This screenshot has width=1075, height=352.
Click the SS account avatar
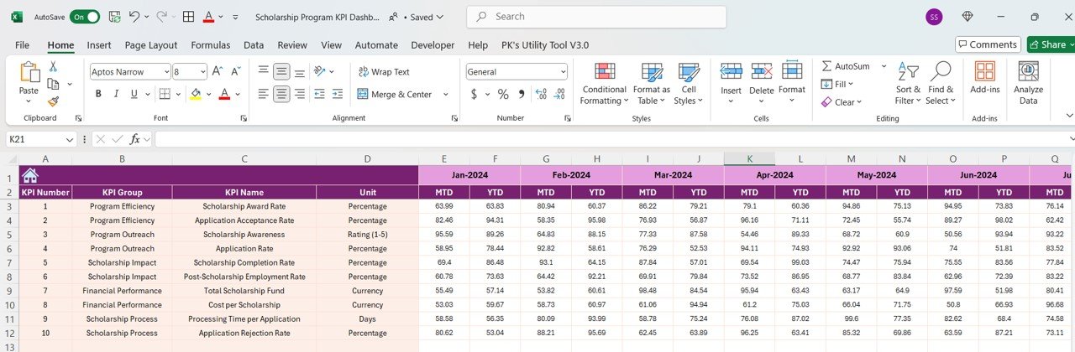934,17
